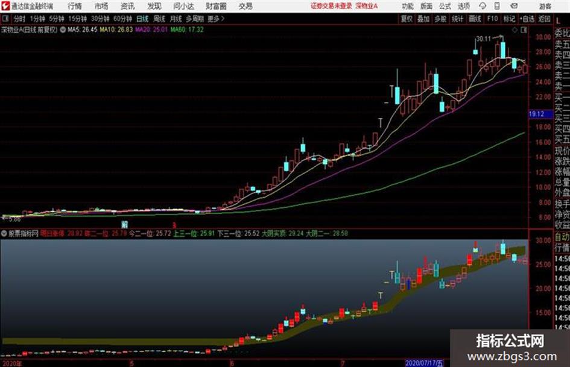Click the 叠加 overlay button
Viewport: 570px width, 367px height.
(x=423, y=19)
